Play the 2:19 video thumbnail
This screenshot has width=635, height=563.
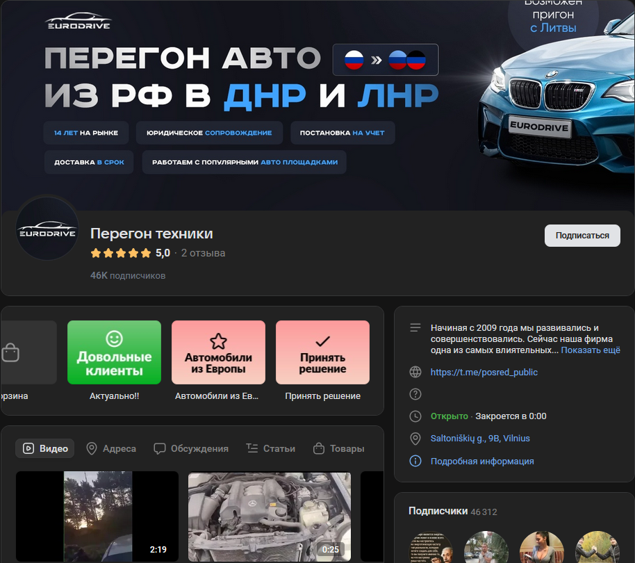tap(97, 516)
